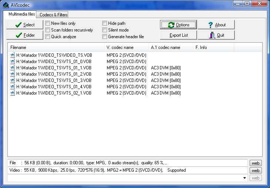
Task: Open web link for Video info row
Action: point(256,171)
